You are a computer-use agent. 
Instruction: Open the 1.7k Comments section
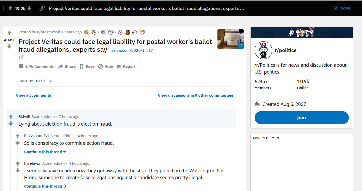pyautogui.click(x=37, y=66)
